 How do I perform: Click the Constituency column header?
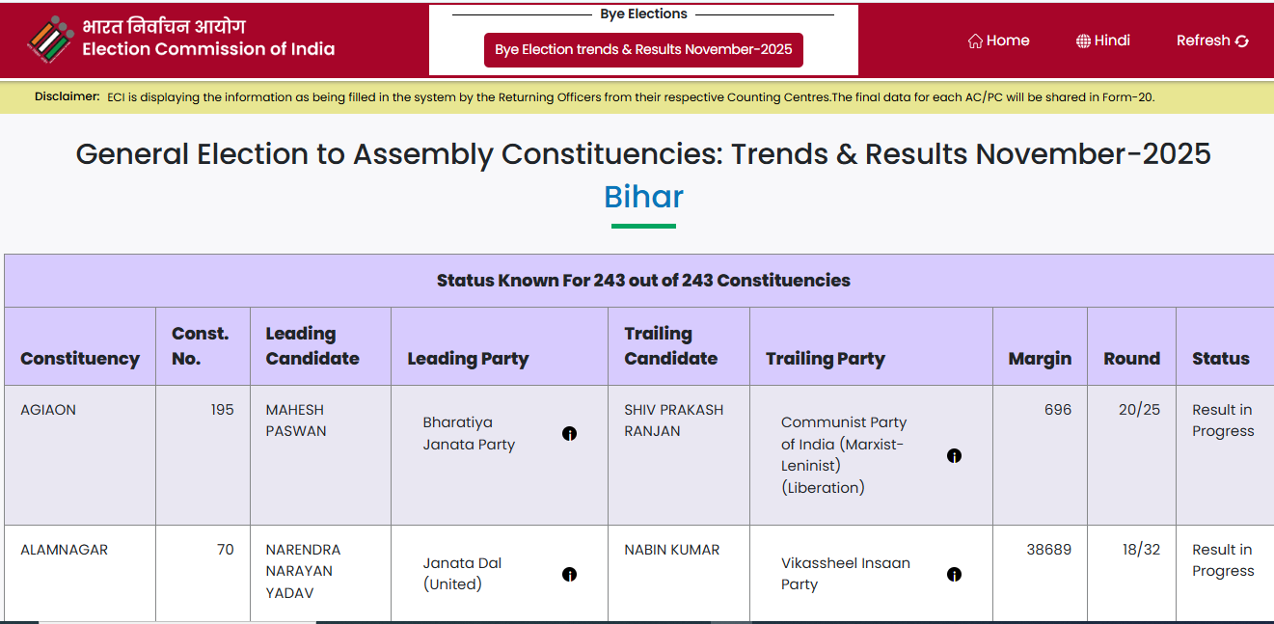(x=80, y=359)
